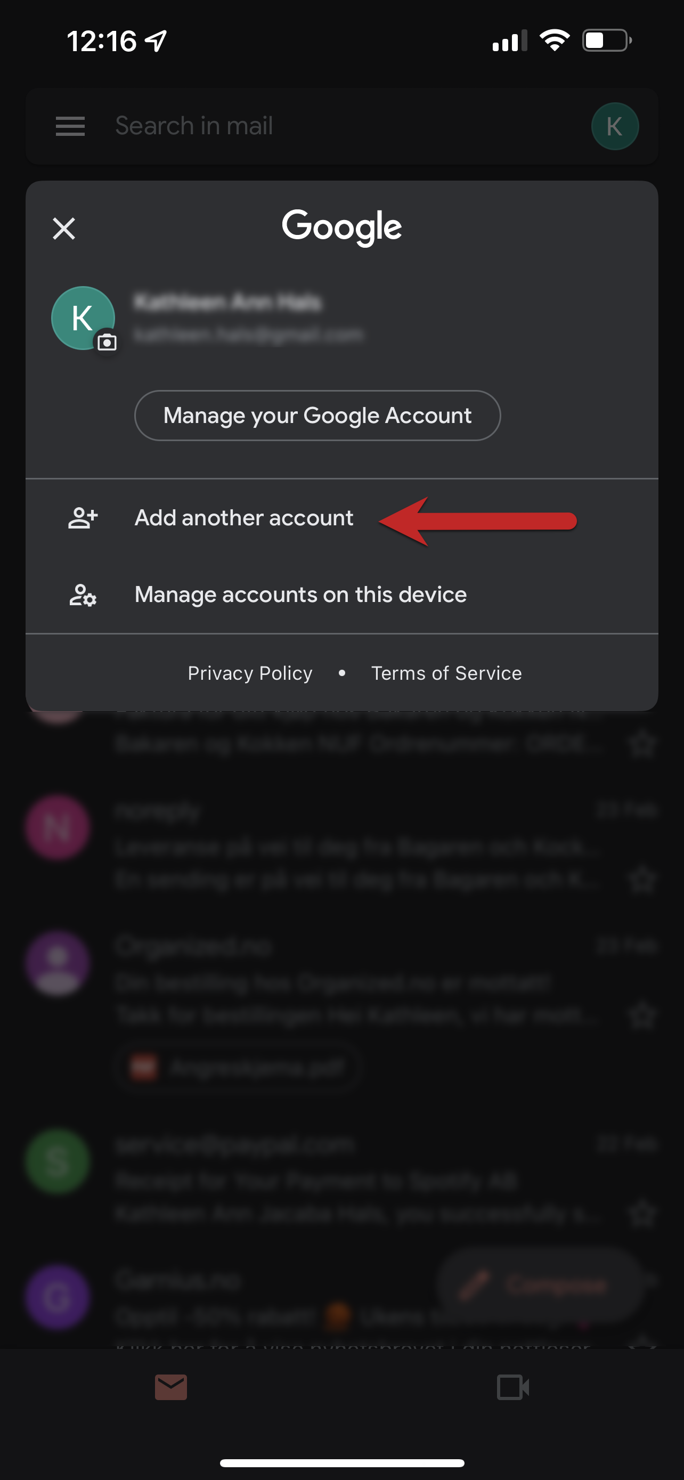Select the Mail tab icon at bottom
This screenshot has width=684, height=1480.
click(170, 1386)
